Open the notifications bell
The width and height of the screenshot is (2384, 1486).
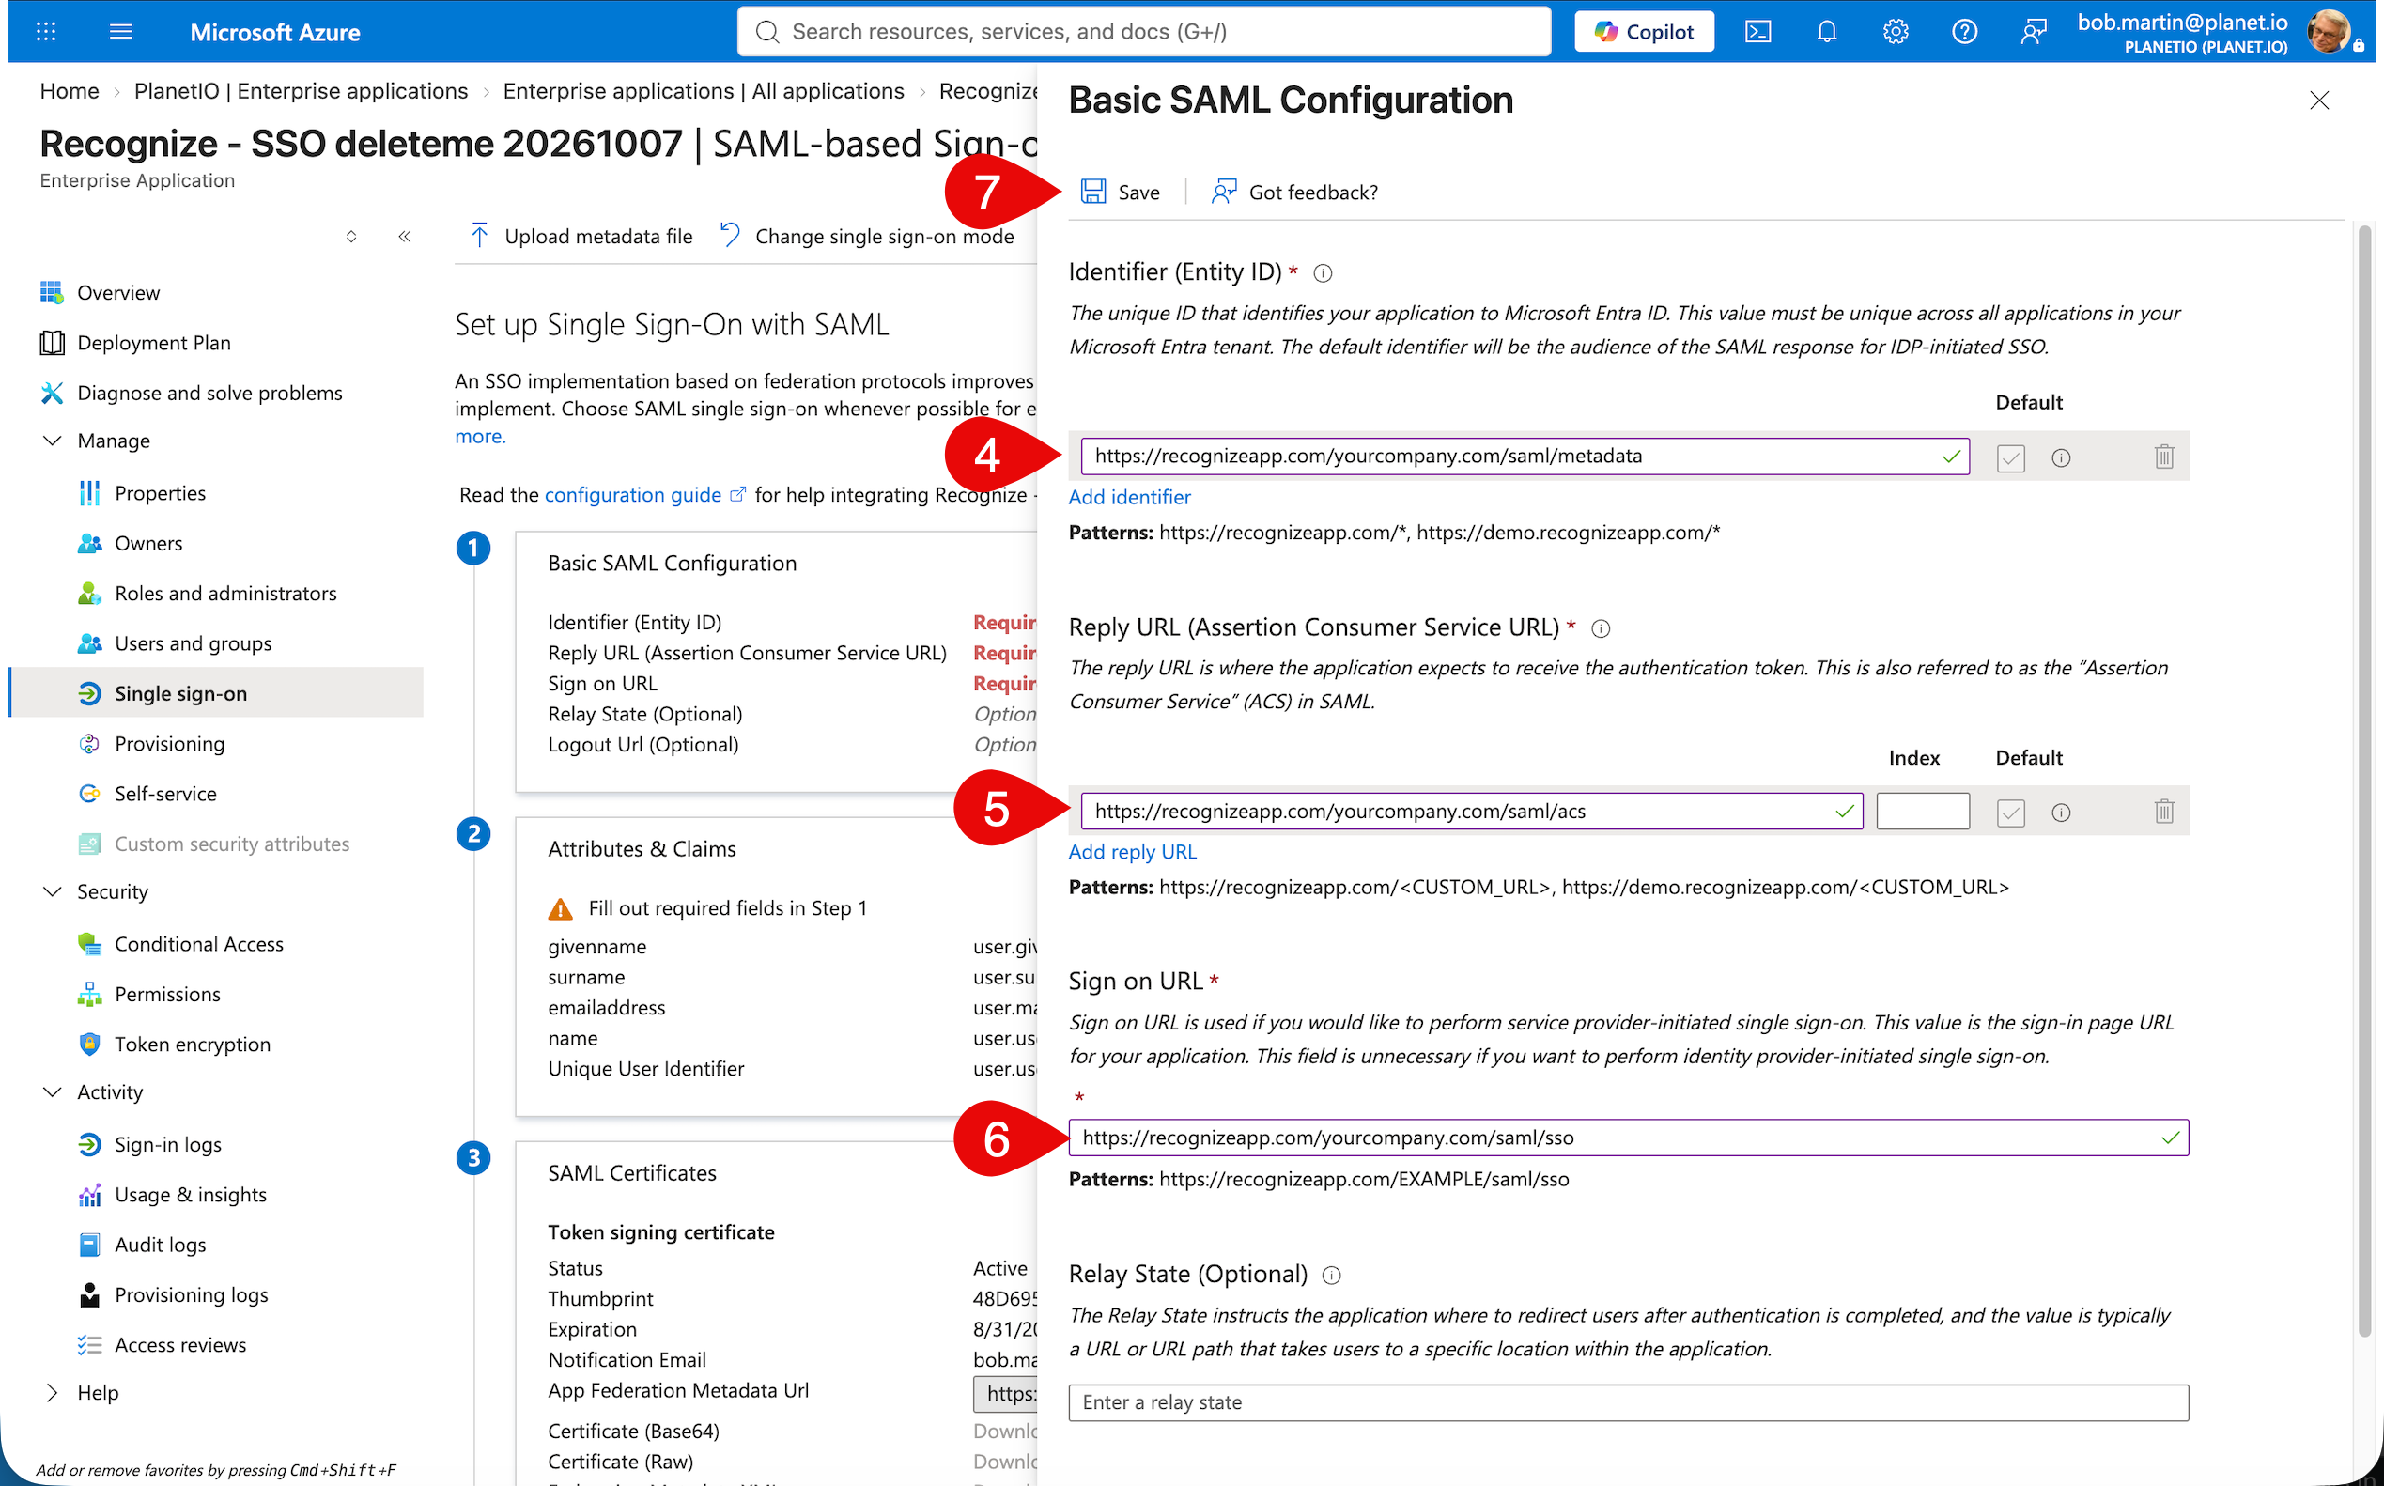click(1827, 31)
